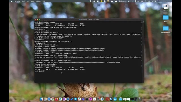
Task: Open the cloud upload status menu
Action: pyautogui.click(x=116, y=1)
